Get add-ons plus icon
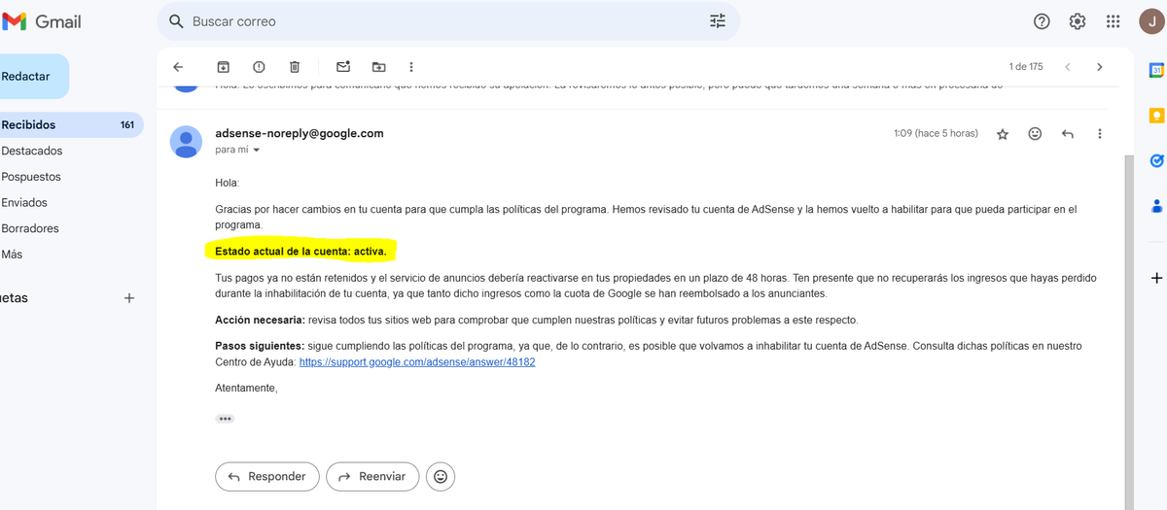Image resolution: width=1167 pixels, height=510 pixels. (x=1156, y=278)
